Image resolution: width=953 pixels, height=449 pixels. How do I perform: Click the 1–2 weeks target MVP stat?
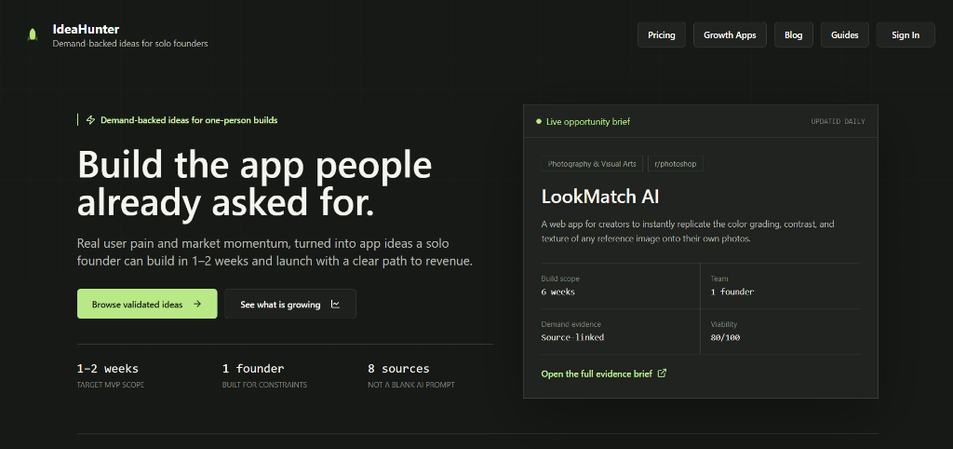108,369
